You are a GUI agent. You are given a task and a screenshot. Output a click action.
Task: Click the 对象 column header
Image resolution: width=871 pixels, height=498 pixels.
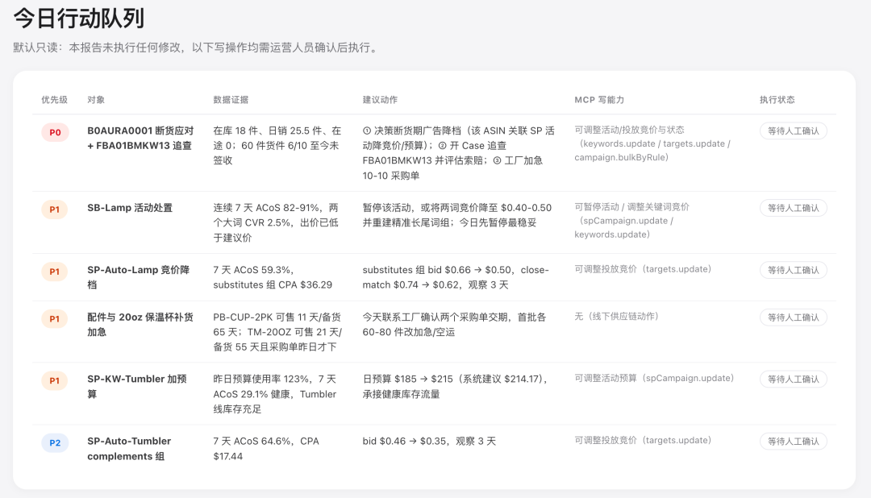[95, 100]
